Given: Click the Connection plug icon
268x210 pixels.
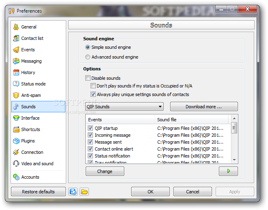Looking at the screenshot, I should [16, 152].
